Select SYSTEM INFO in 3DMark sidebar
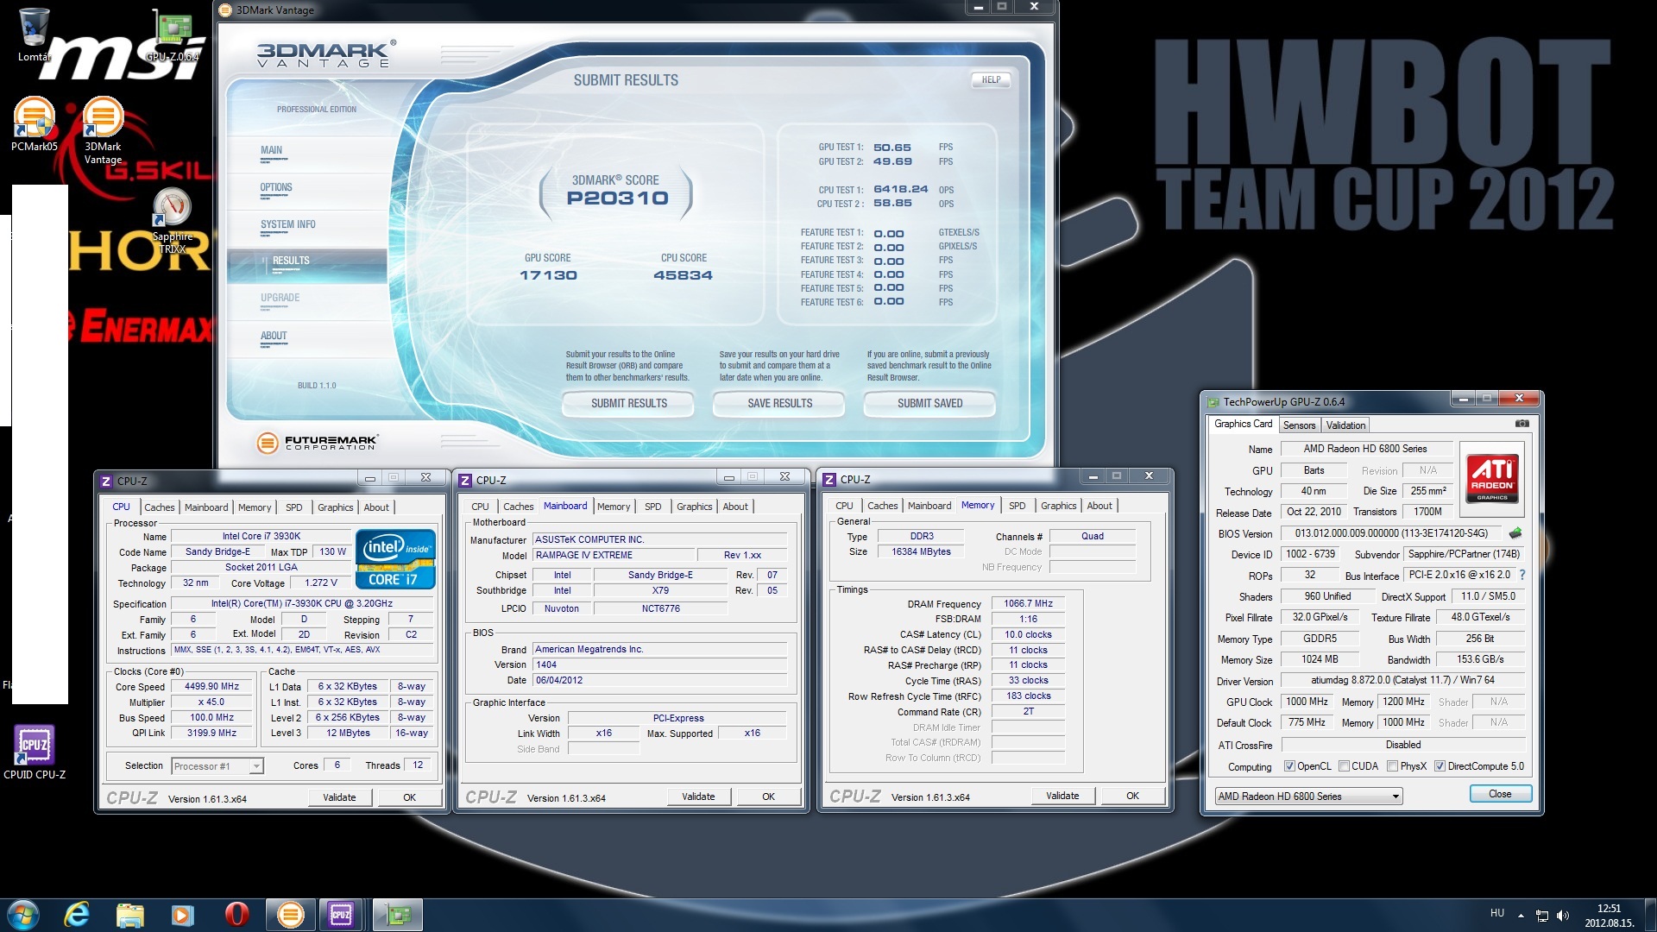This screenshot has height=932, width=1657. point(287,224)
